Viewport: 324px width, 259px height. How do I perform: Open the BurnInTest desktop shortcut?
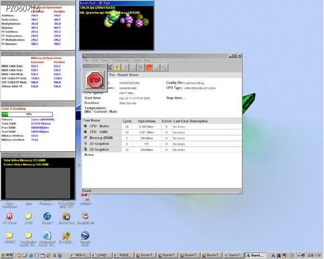[66, 218]
